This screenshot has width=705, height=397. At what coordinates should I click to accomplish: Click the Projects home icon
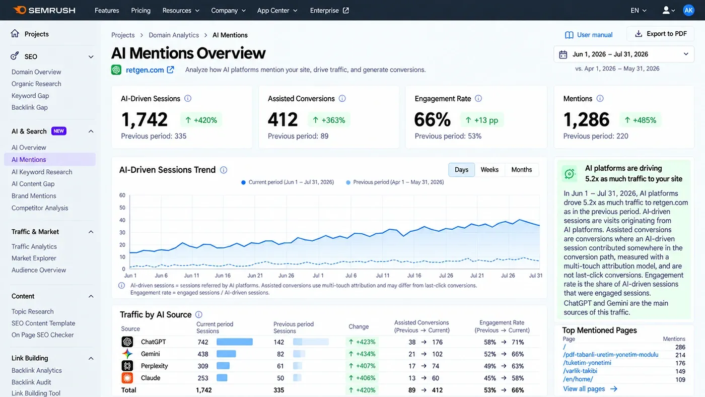(x=15, y=34)
